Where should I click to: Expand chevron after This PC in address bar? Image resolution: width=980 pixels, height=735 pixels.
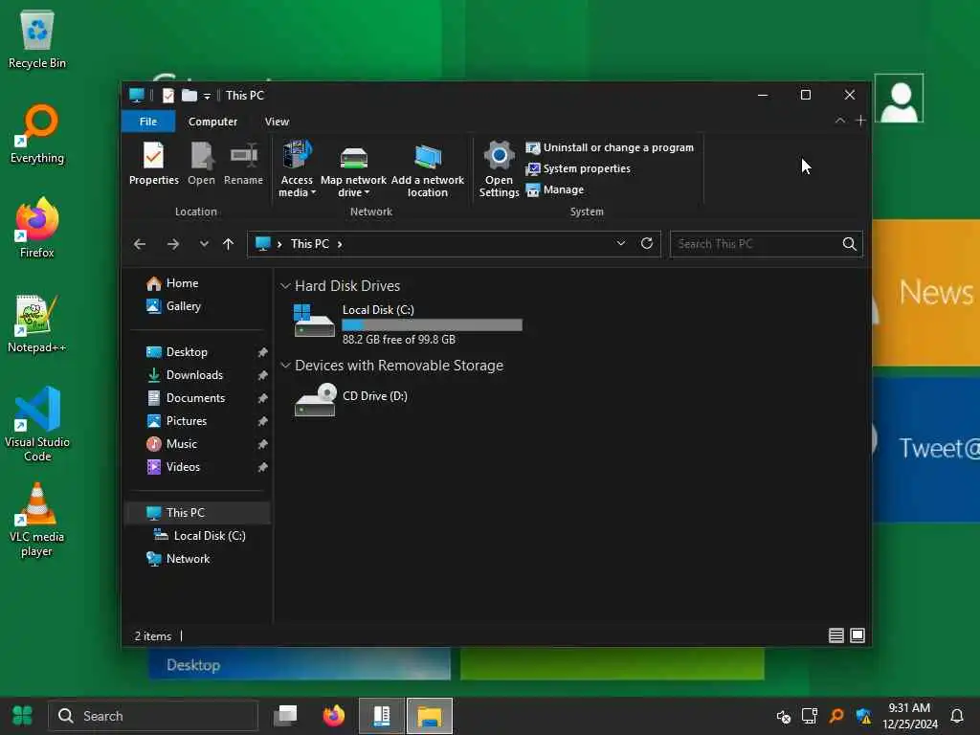click(340, 244)
